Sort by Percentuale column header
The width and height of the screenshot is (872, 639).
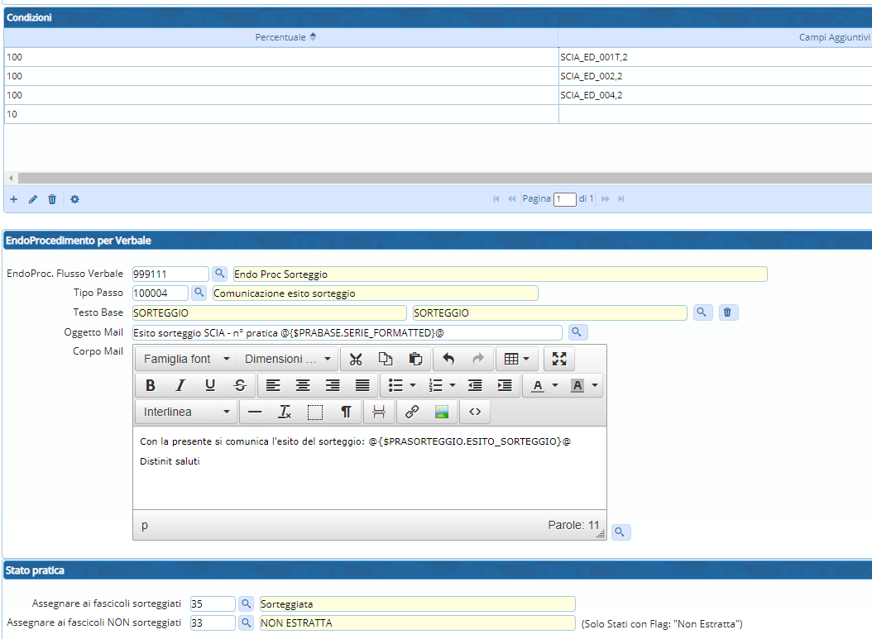tap(280, 37)
